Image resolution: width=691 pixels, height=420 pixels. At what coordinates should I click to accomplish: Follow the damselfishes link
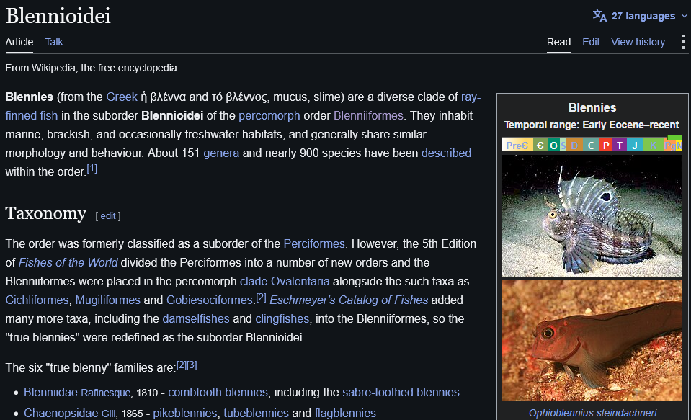(196, 319)
